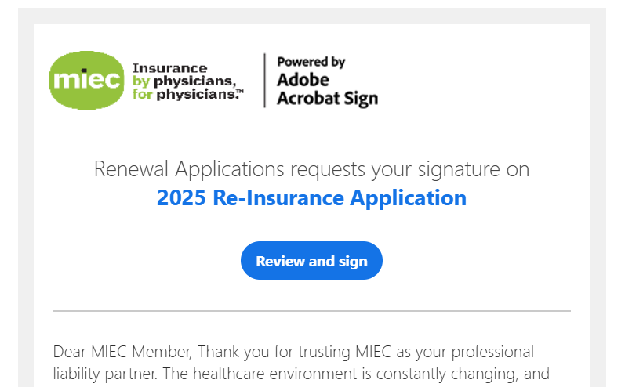Click the word 'Sign' in Acrobat Sign logo
The width and height of the screenshot is (625, 387).
point(362,99)
